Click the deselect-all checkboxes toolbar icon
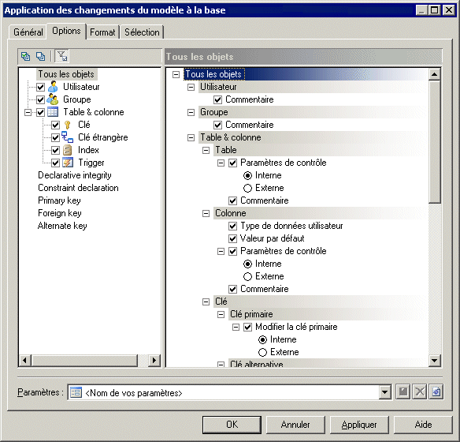 pyautogui.click(x=40, y=56)
